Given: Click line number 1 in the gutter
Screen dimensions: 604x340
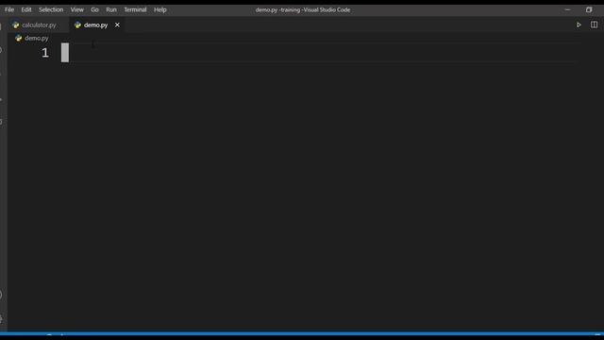Looking at the screenshot, I should pos(45,53).
